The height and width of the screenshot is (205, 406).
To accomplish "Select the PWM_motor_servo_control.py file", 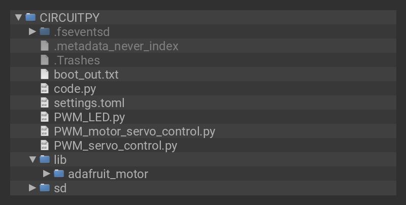I will point(134,131).
